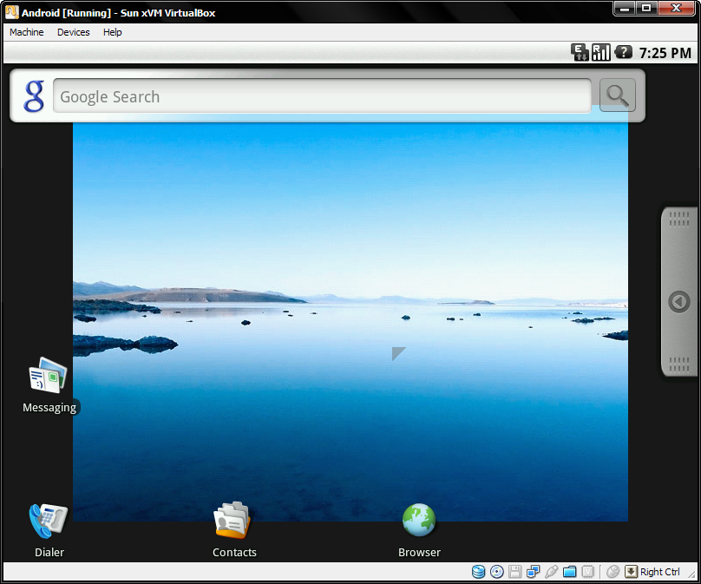Click the virtualization VT-x indicator icon
This screenshot has width=701, height=584.
coord(587,572)
